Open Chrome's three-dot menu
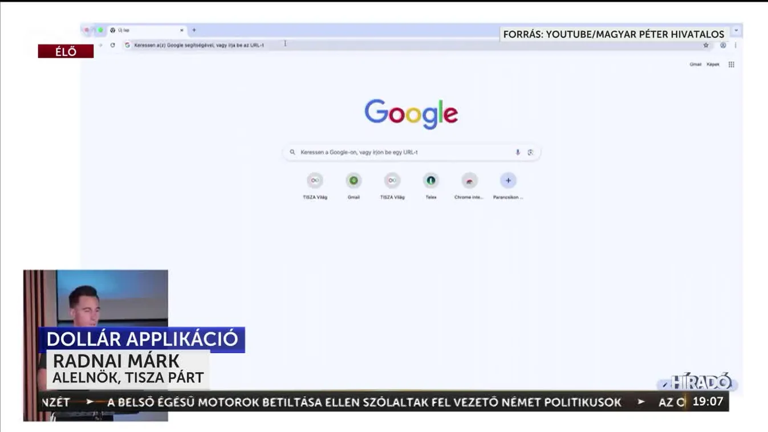 [x=736, y=45]
